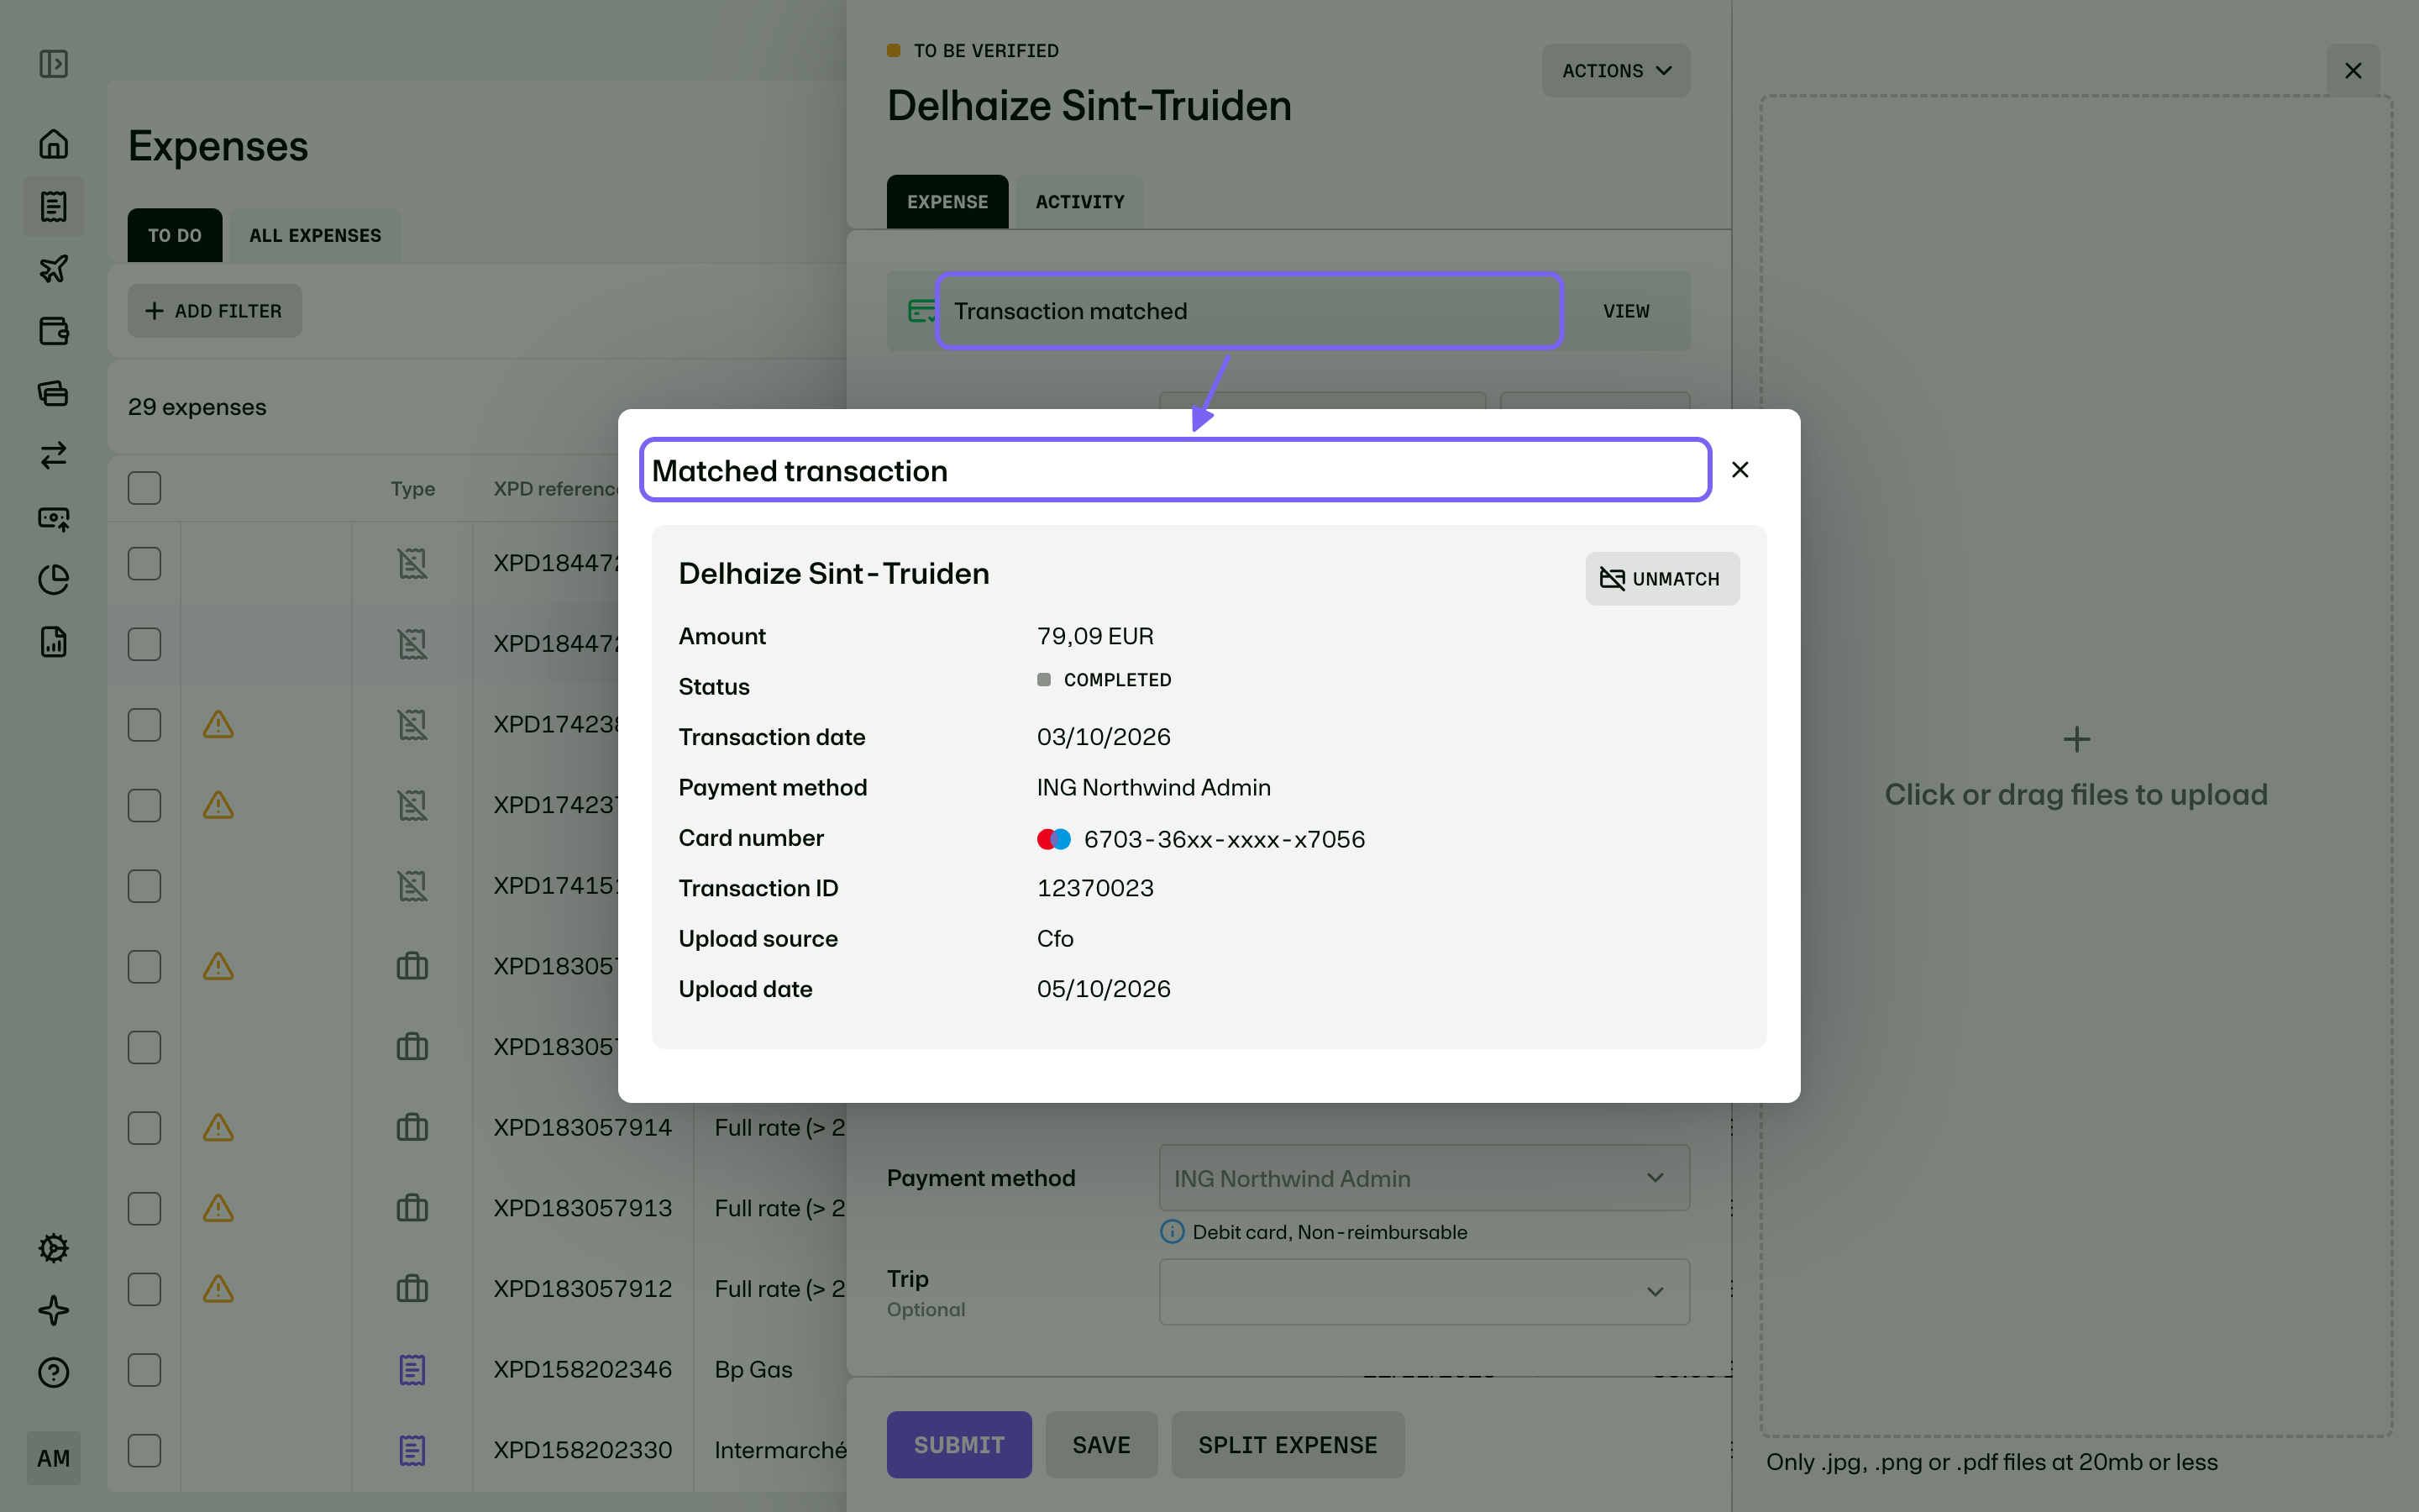Click the info icon beside Debit card note
The image size is (2419, 1512).
(1172, 1232)
